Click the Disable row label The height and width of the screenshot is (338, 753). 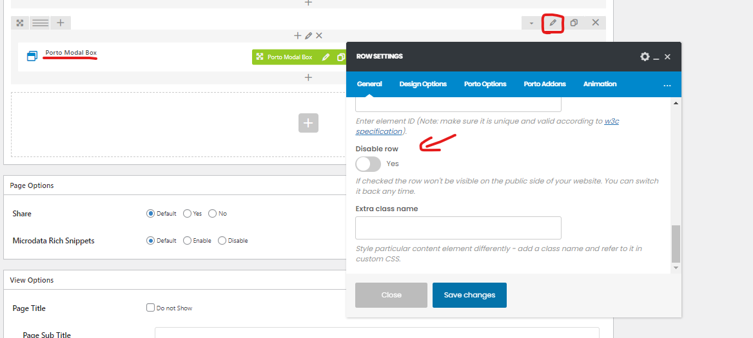coord(377,149)
